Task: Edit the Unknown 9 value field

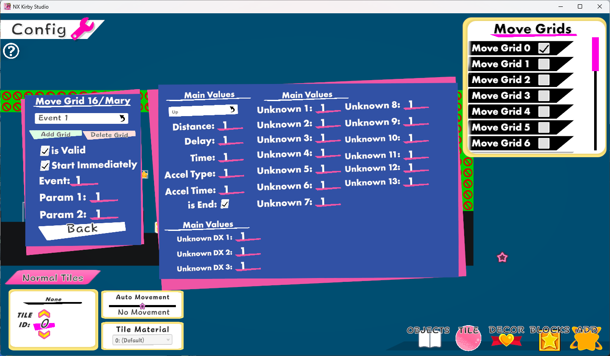Action: [x=416, y=122]
